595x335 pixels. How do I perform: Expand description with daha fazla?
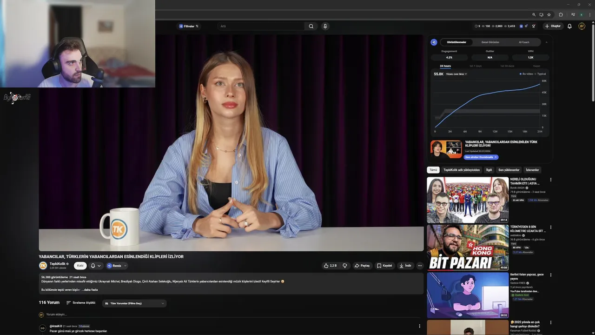tap(91, 290)
